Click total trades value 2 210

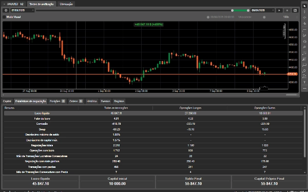pyautogui.click(x=117, y=145)
